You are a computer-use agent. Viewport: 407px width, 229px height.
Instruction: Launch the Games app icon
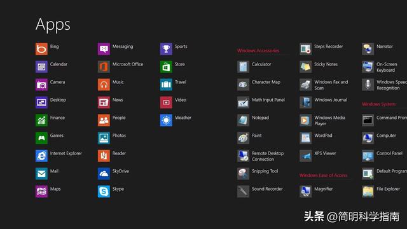pyautogui.click(x=41, y=138)
